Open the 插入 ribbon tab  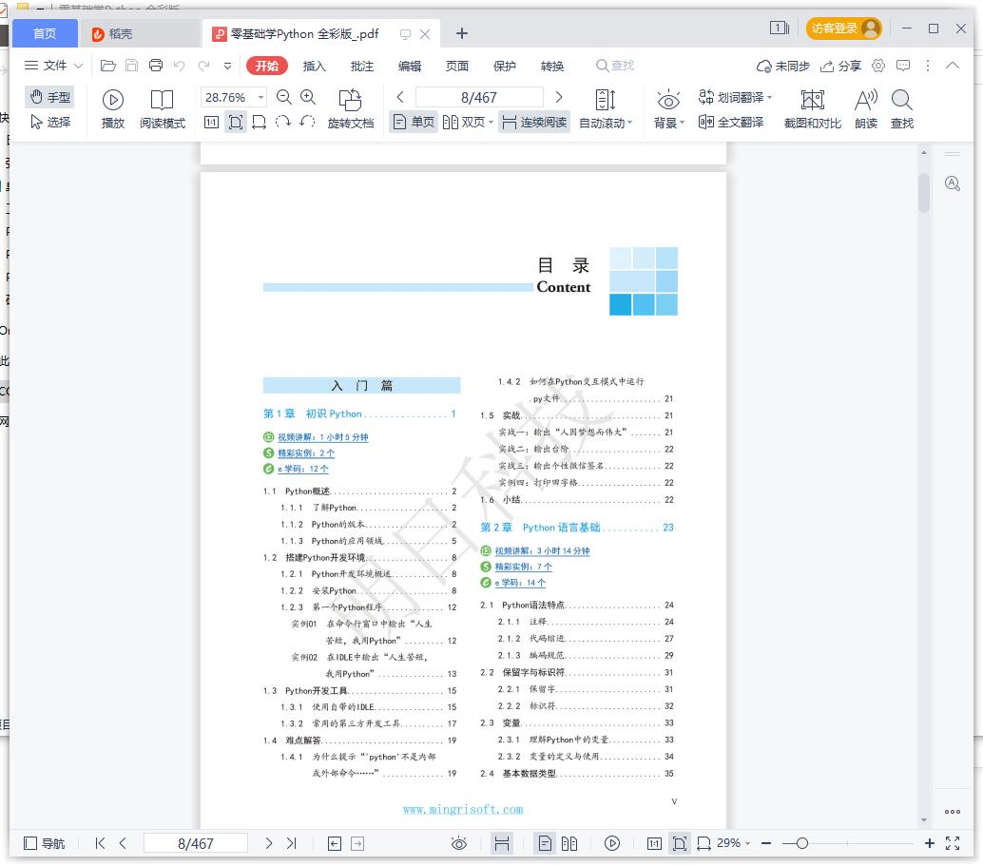pyautogui.click(x=314, y=66)
